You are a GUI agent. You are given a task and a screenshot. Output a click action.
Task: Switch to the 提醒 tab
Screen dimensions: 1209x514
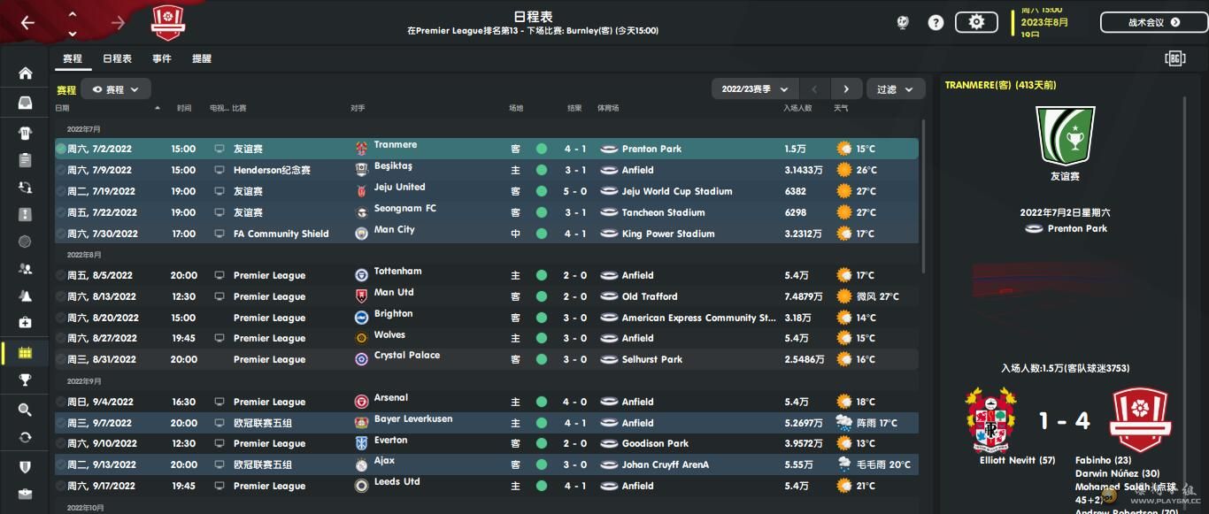[x=202, y=58]
